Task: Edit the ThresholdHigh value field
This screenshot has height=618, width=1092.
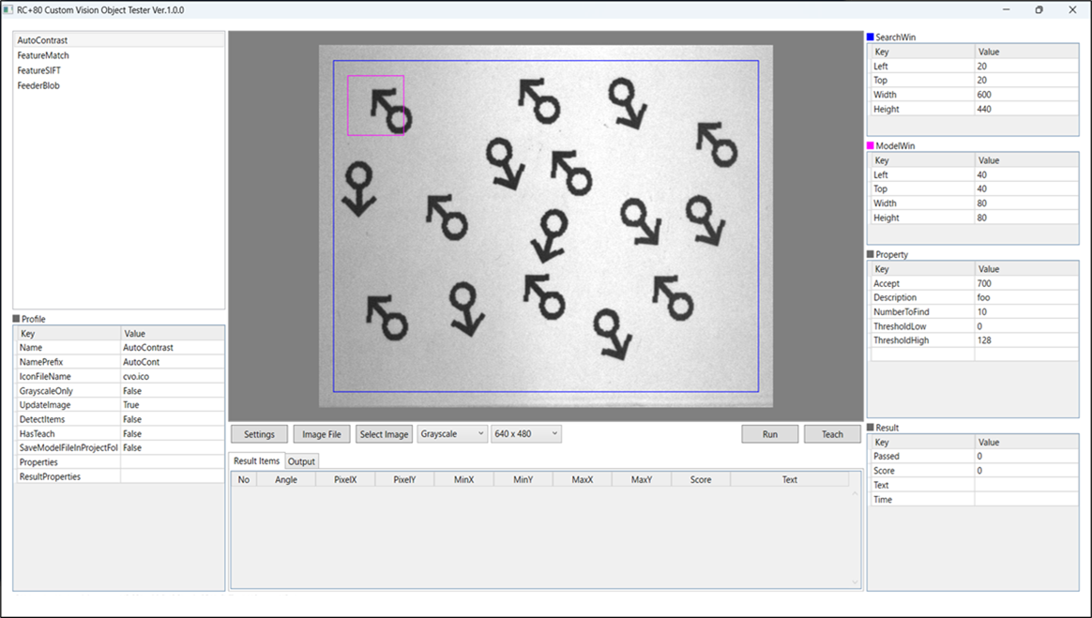Action: 1025,340
